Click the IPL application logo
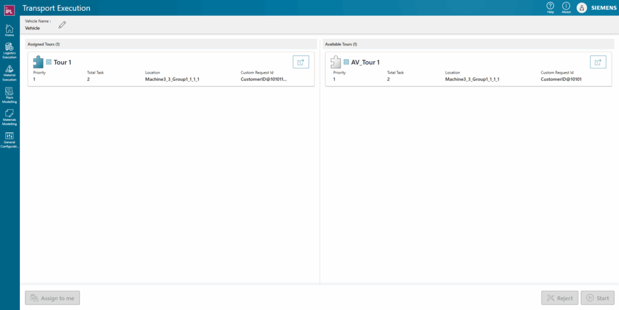 click(x=9, y=8)
